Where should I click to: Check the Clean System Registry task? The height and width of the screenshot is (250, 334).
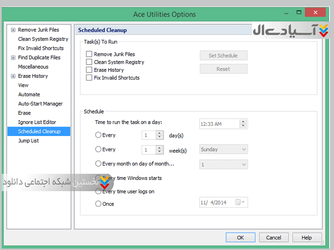pyautogui.click(x=89, y=62)
